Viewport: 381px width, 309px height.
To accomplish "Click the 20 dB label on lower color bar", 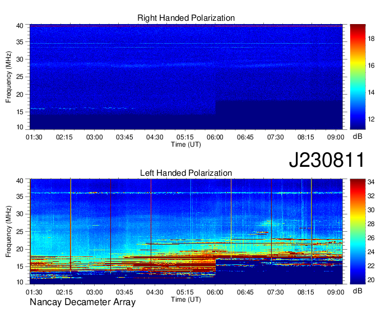I will [x=371, y=280].
